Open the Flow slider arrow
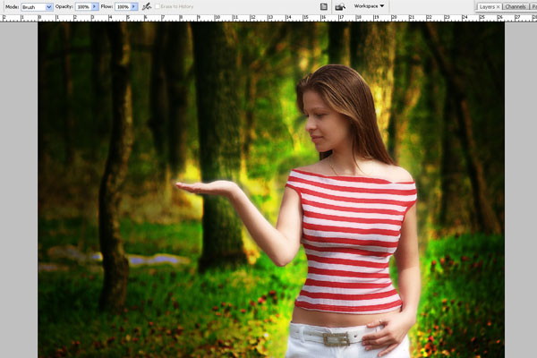This screenshot has width=537, height=358. click(x=134, y=6)
